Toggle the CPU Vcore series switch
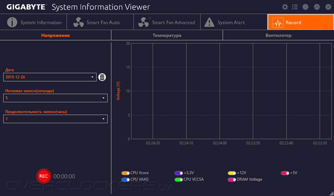The image size is (334, 196). coord(125,173)
